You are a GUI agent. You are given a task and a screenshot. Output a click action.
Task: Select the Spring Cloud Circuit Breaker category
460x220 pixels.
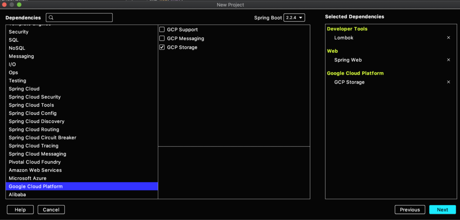[x=82, y=137]
